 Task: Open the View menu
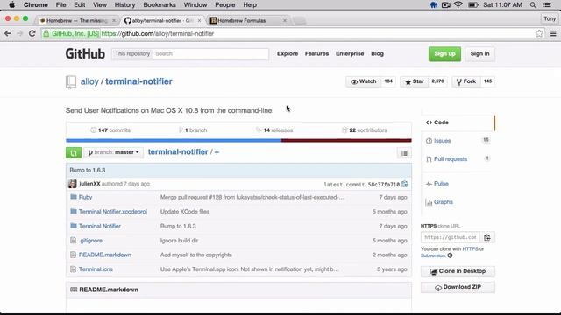[100, 5]
